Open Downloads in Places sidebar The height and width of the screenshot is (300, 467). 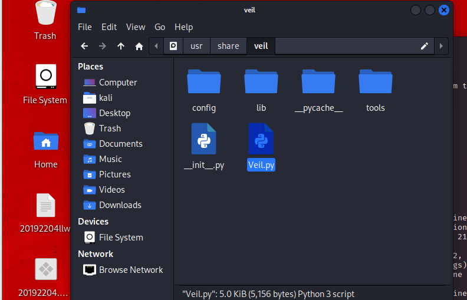[112, 205]
